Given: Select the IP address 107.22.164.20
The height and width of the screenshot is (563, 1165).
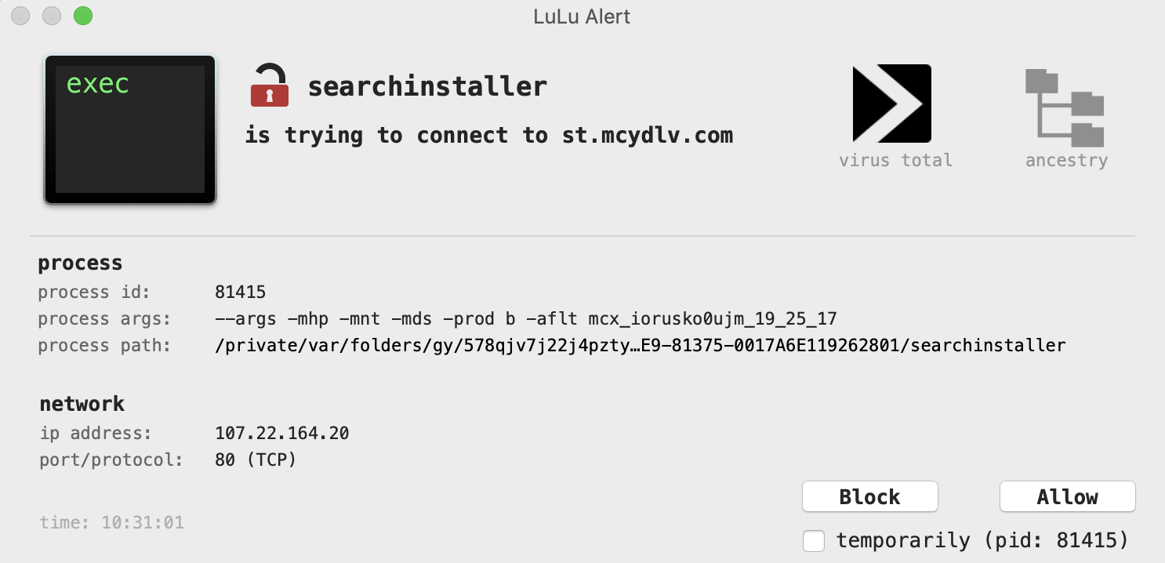Looking at the screenshot, I should 282,433.
